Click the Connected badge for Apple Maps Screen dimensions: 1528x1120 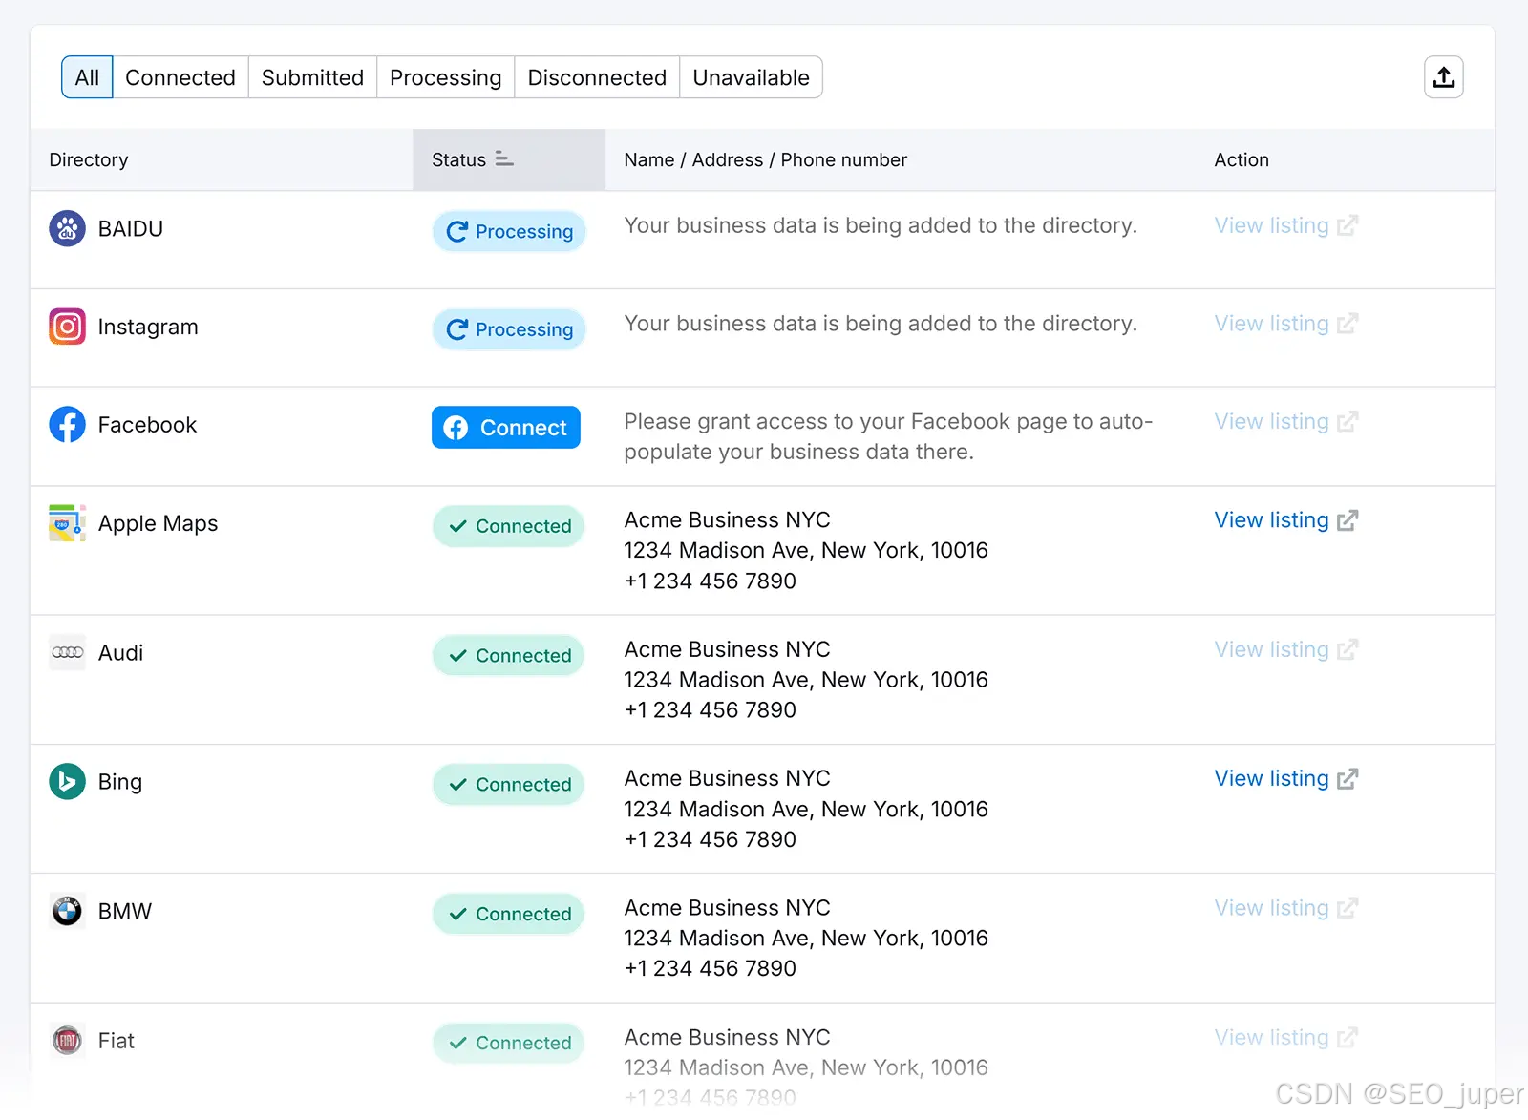point(508,526)
